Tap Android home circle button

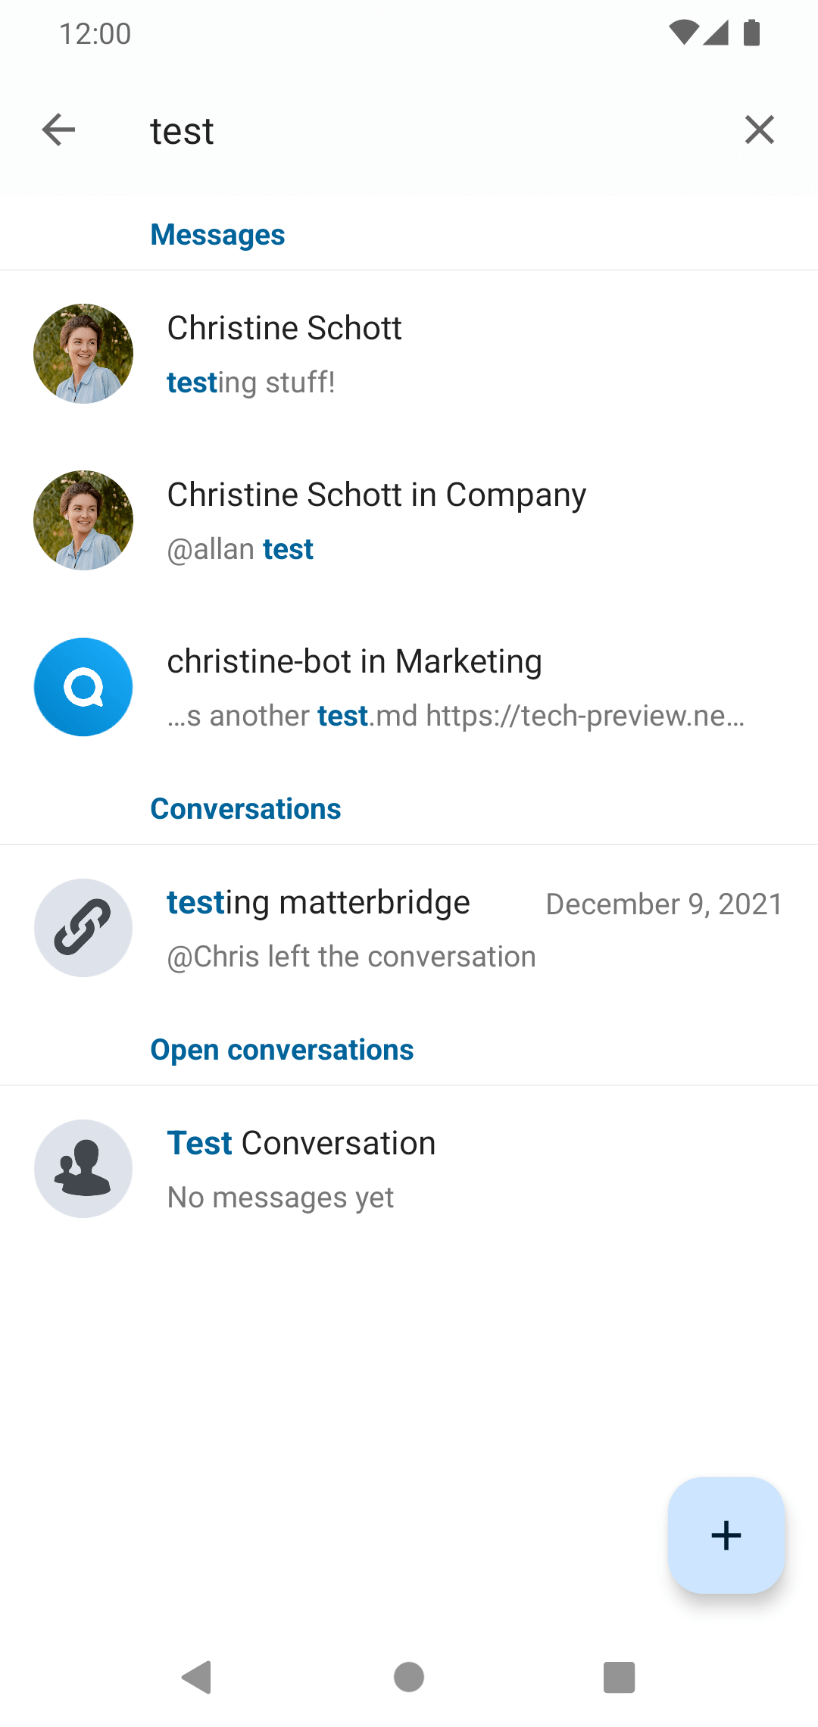tap(409, 1677)
